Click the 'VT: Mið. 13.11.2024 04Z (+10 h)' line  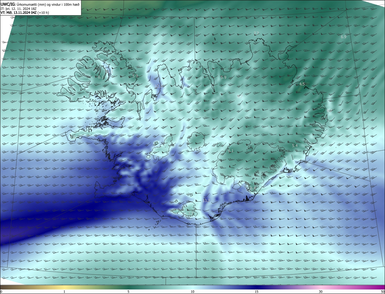pos(25,13)
